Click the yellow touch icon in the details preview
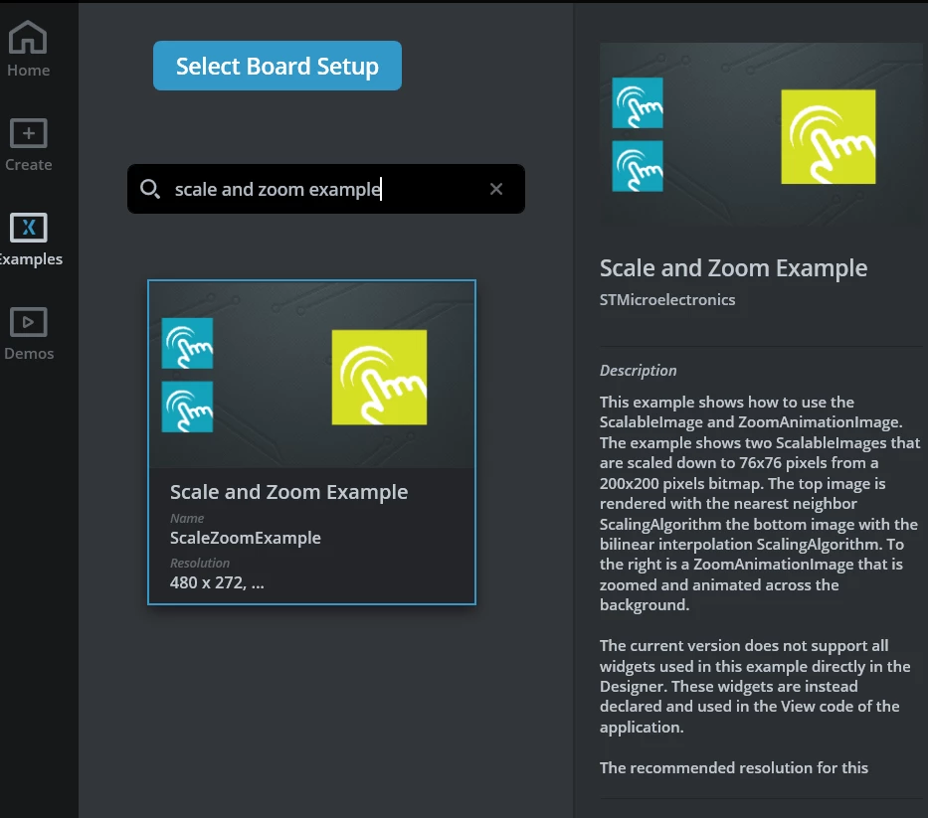This screenshot has width=928, height=818. point(828,136)
